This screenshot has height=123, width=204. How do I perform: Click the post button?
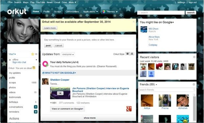[48, 45]
